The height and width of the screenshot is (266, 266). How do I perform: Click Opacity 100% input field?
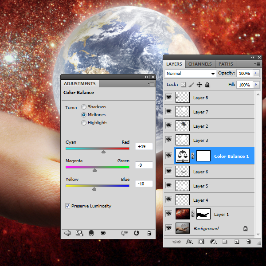click(x=244, y=73)
